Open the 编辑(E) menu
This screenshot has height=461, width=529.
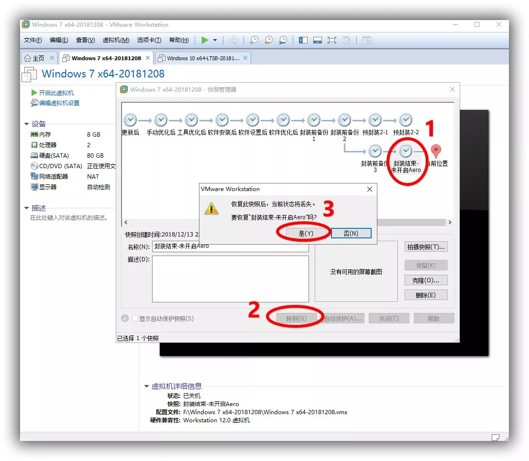pyautogui.click(x=59, y=40)
